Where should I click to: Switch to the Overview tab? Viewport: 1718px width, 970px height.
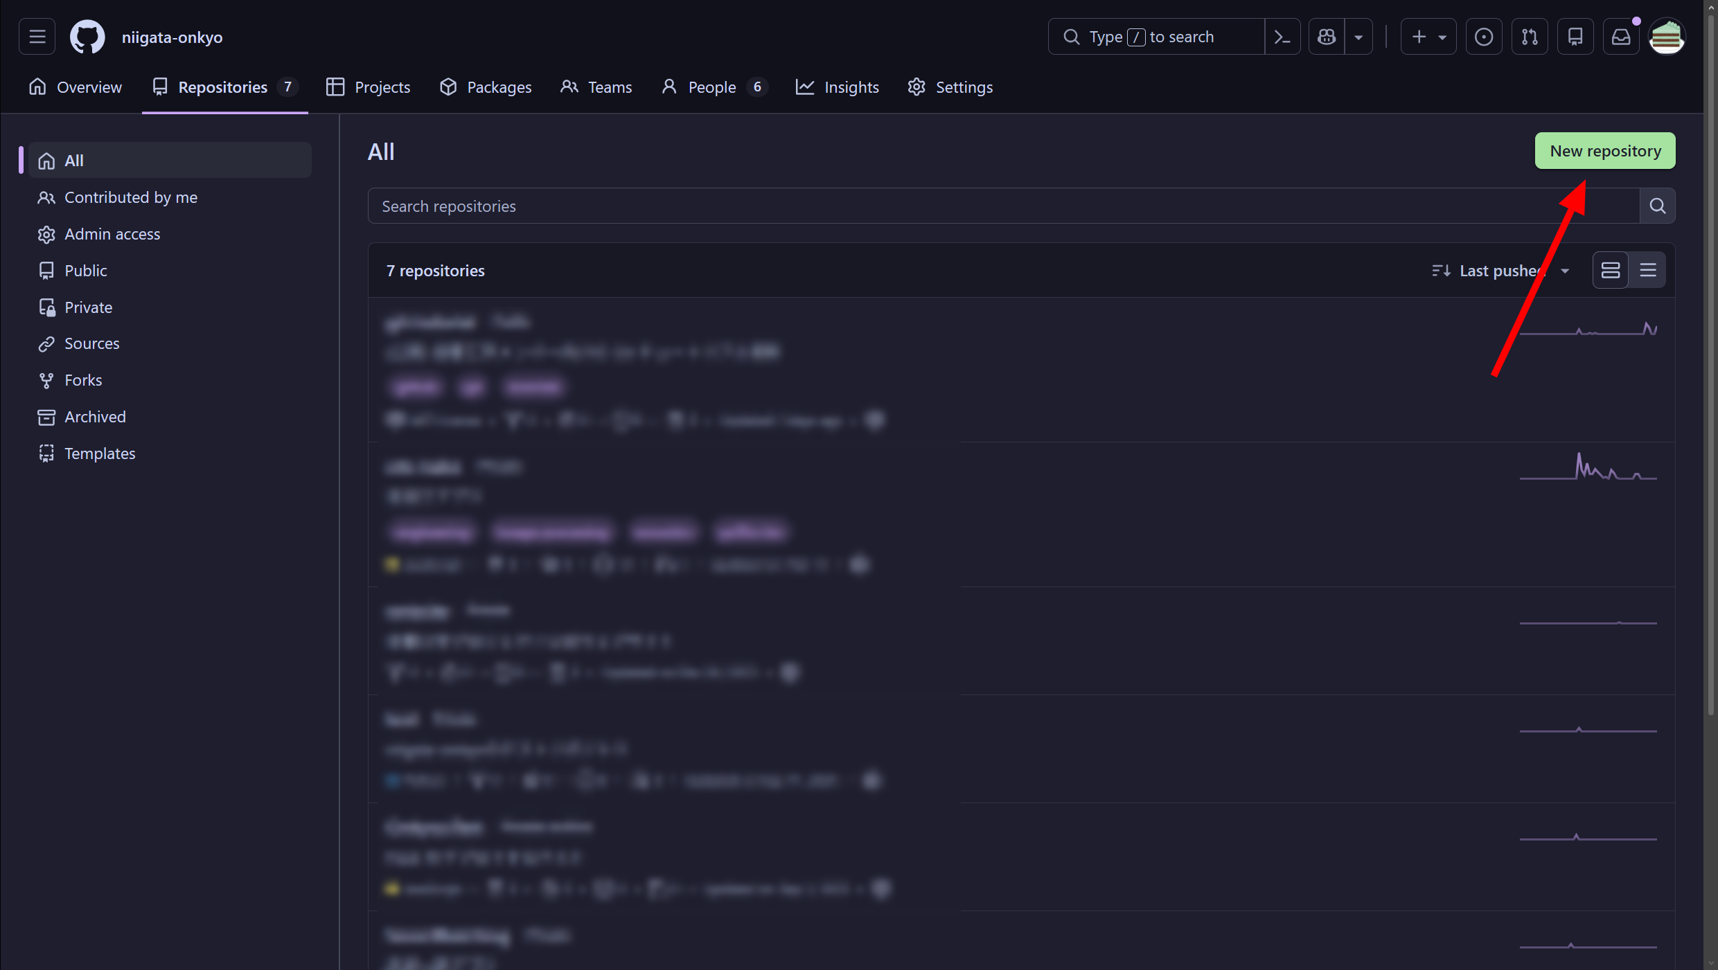point(76,87)
